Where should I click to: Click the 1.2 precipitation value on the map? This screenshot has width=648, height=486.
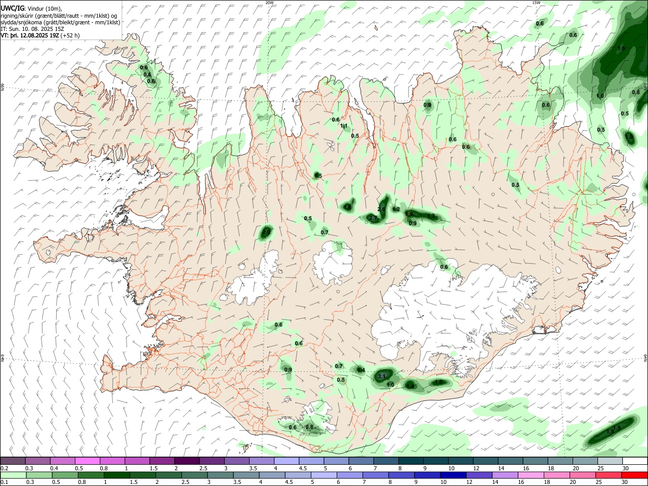(396, 210)
